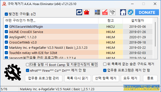Click the date 2019-03-22

(x=138, y=48)
